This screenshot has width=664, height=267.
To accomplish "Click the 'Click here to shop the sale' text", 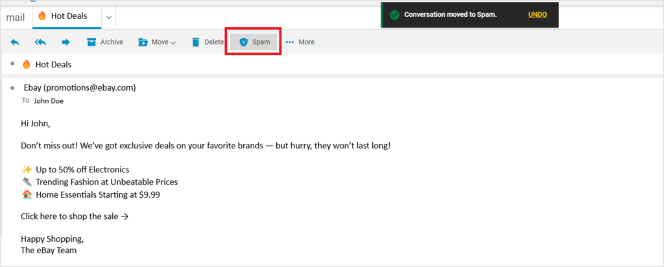I will (x=75, y=216).
